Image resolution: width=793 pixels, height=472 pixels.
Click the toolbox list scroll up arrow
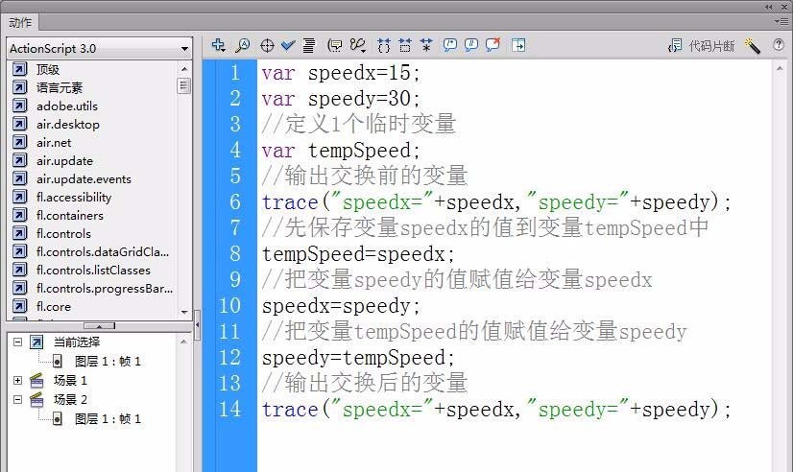point(184,68)
